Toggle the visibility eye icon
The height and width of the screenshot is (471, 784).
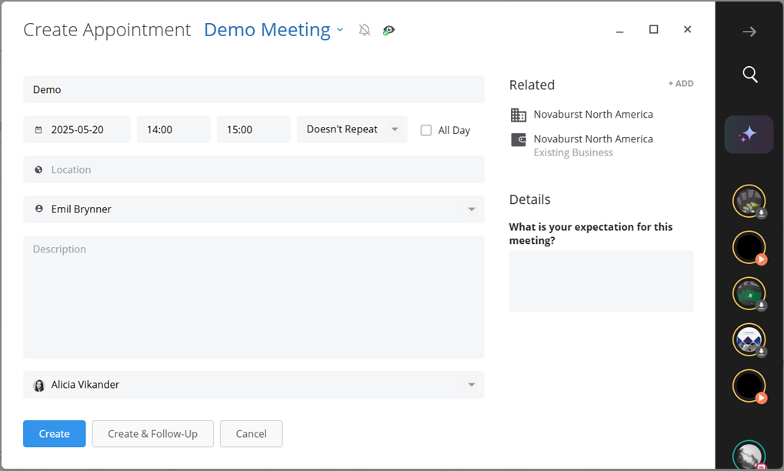[x=389, y=31]
